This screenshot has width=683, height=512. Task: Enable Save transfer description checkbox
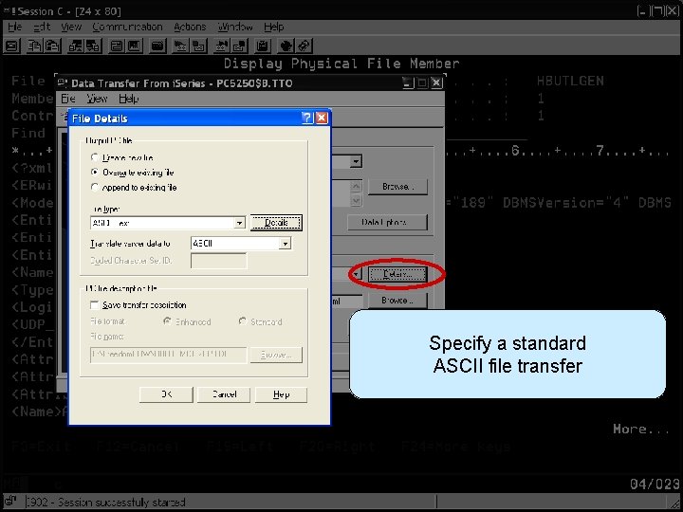94,304
